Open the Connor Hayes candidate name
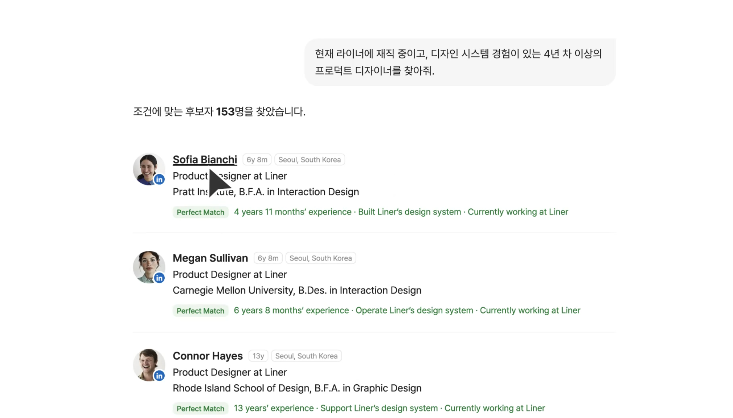The width and height of the screenshot is (733, 418). click(208, 356)
